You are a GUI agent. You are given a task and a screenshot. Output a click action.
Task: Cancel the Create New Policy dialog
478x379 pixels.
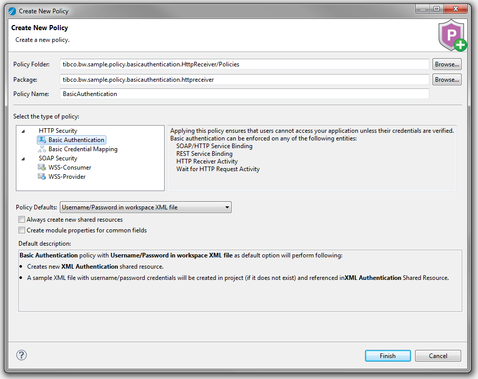[438, 356]
